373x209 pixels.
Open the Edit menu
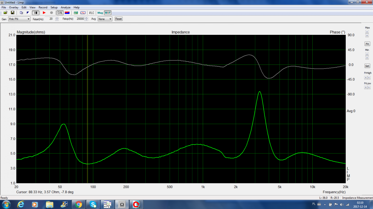pyautogui.click(x=24, y=7)
